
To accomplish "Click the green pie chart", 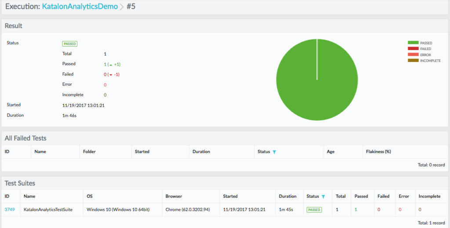I will [317, 80].
